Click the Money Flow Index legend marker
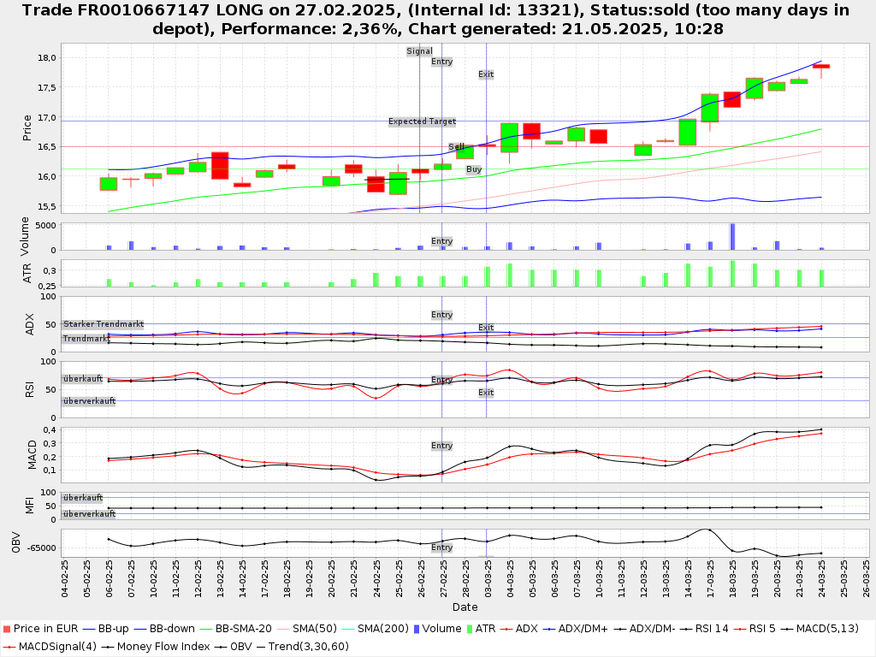This screenshot has width=876, height=657. point(108,646)
